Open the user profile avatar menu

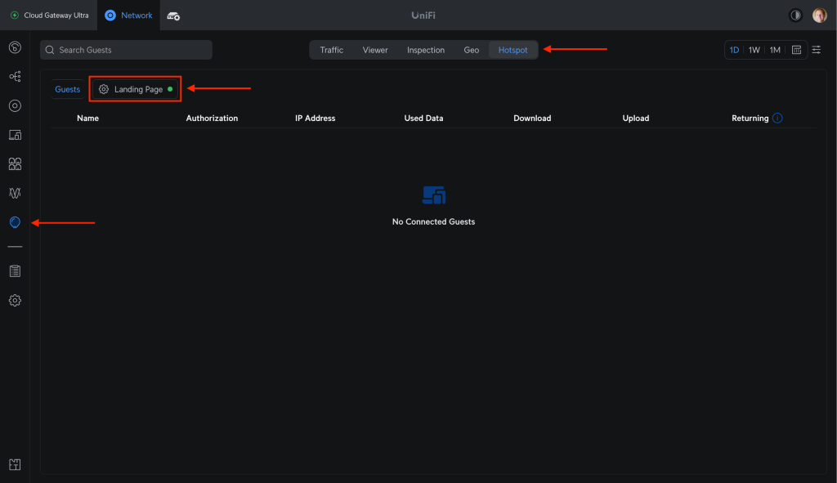819,16
